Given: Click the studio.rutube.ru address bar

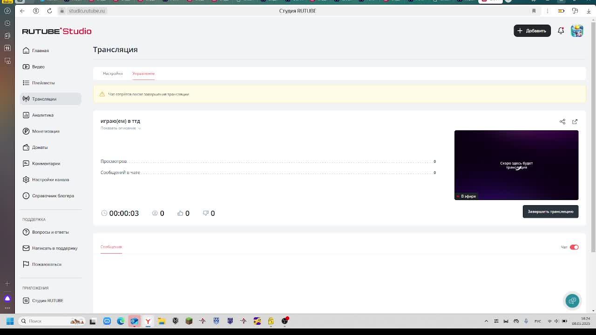Looking at the screenshot, I should 87,11.
